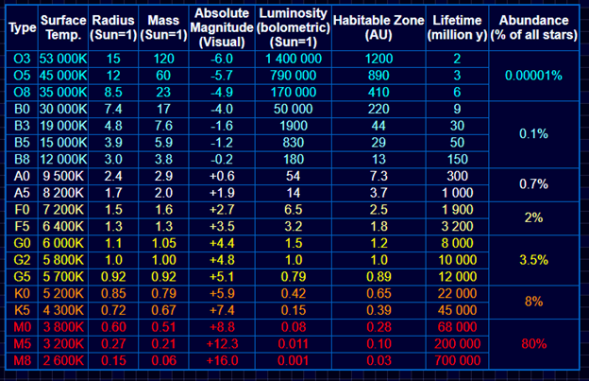Click the M8 star type cell

point(22,361)
